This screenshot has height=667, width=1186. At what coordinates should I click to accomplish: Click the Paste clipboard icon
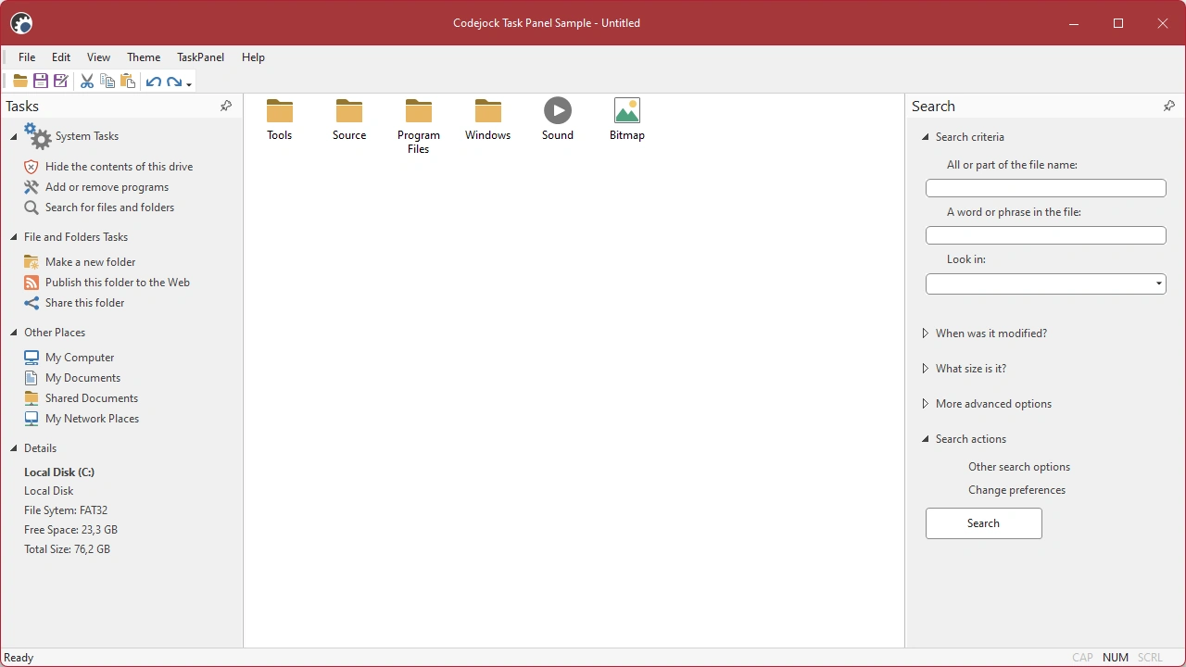tap(128, 82)
